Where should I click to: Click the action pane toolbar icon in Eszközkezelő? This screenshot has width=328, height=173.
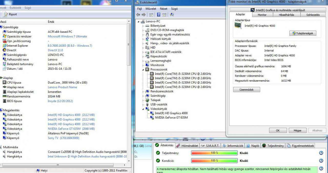[x=164, y=15]
